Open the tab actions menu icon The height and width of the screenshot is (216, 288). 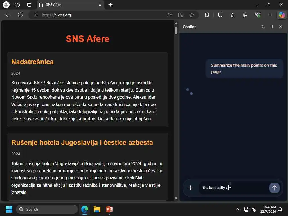pyautogui.click(x=29, y=5)
